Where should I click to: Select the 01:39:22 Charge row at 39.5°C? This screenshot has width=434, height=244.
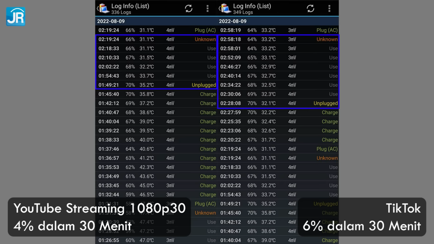tap(156, 131)
